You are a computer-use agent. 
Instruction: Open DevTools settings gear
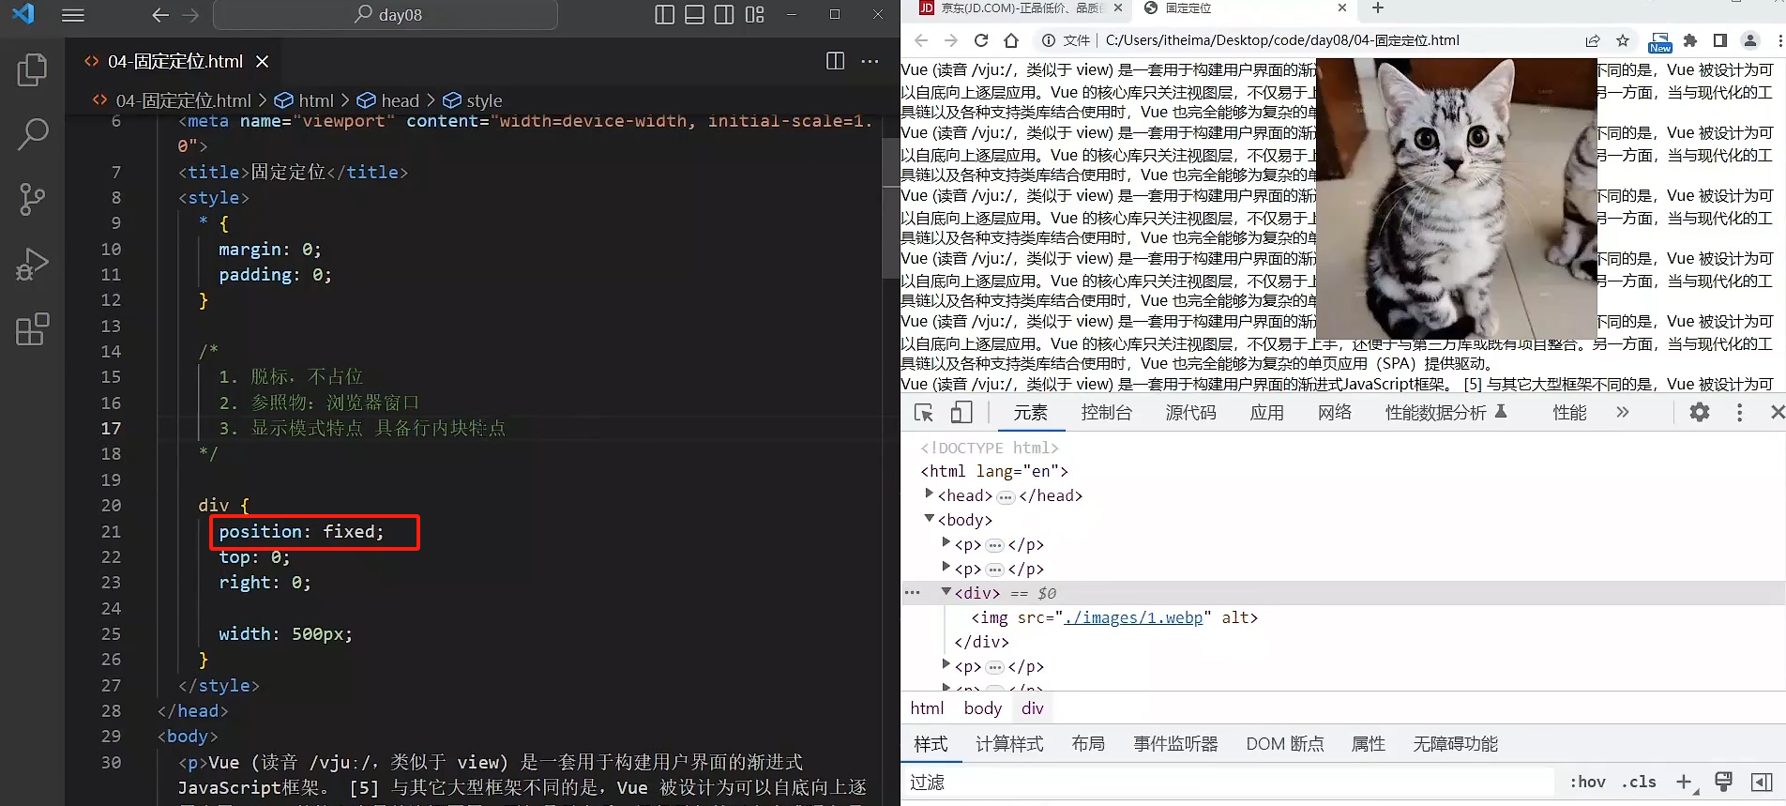[1700, 413]
